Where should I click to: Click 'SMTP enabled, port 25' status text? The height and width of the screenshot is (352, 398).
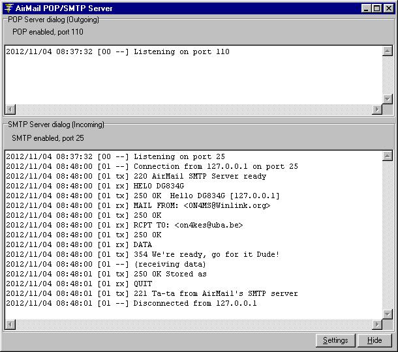(x=48, y=138)
